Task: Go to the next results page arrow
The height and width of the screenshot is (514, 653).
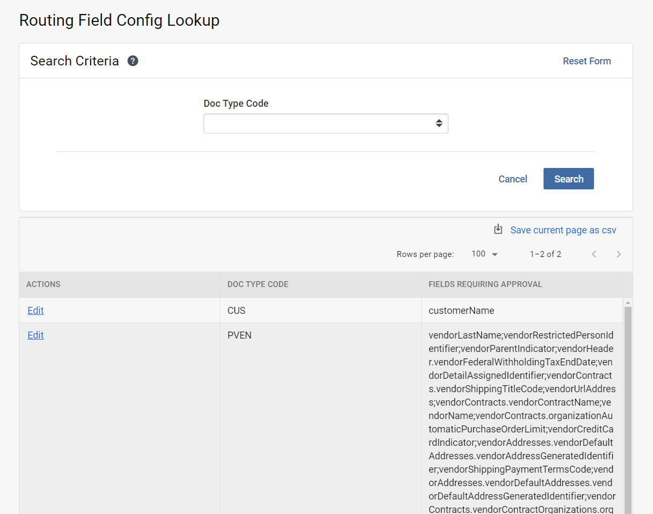Action: (x=619, y=254)
